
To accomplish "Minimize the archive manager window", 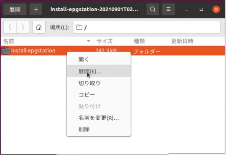I will click(x=186, y=10).
